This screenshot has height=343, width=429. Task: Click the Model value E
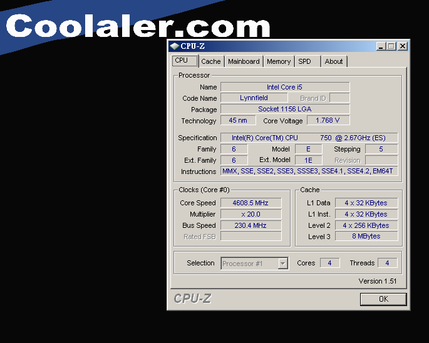(308, 149)
